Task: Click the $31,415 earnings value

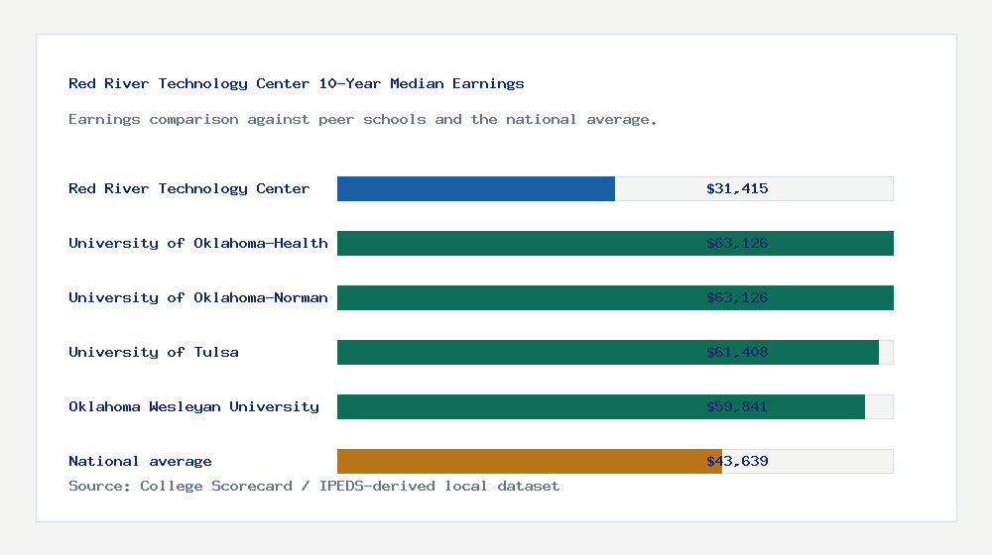Action: point(737,188)
